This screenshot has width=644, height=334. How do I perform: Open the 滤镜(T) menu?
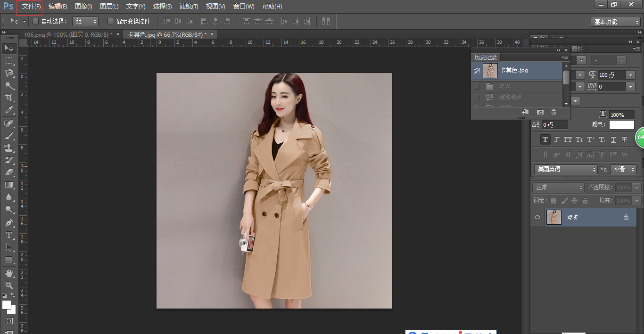point(189,6)
